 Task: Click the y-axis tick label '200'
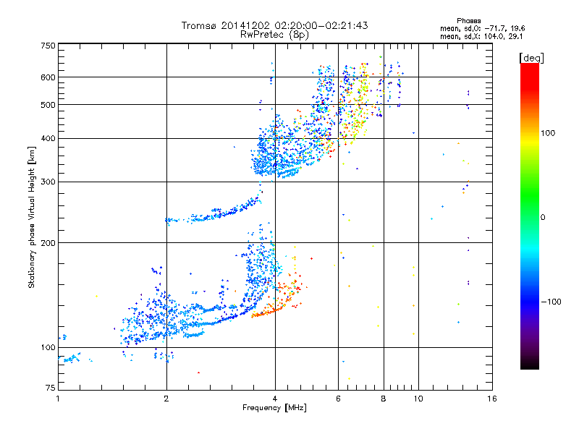pos(48,243)
